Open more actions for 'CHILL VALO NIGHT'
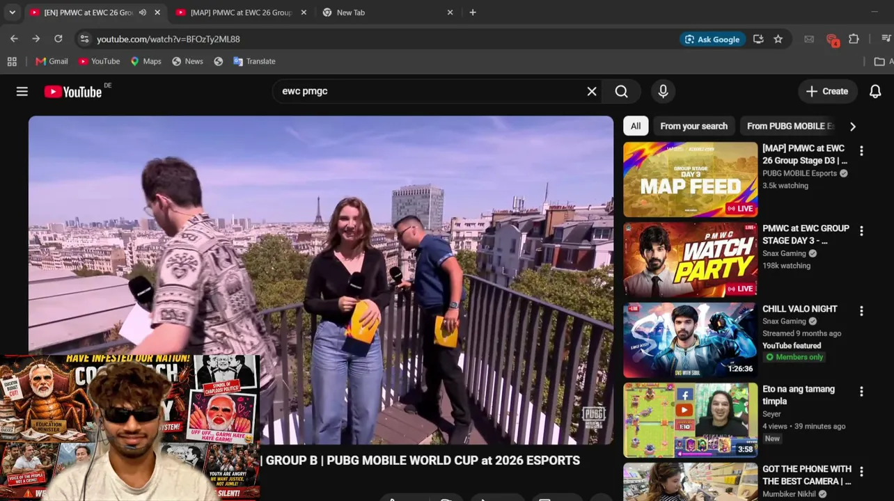 pos(861,311)
